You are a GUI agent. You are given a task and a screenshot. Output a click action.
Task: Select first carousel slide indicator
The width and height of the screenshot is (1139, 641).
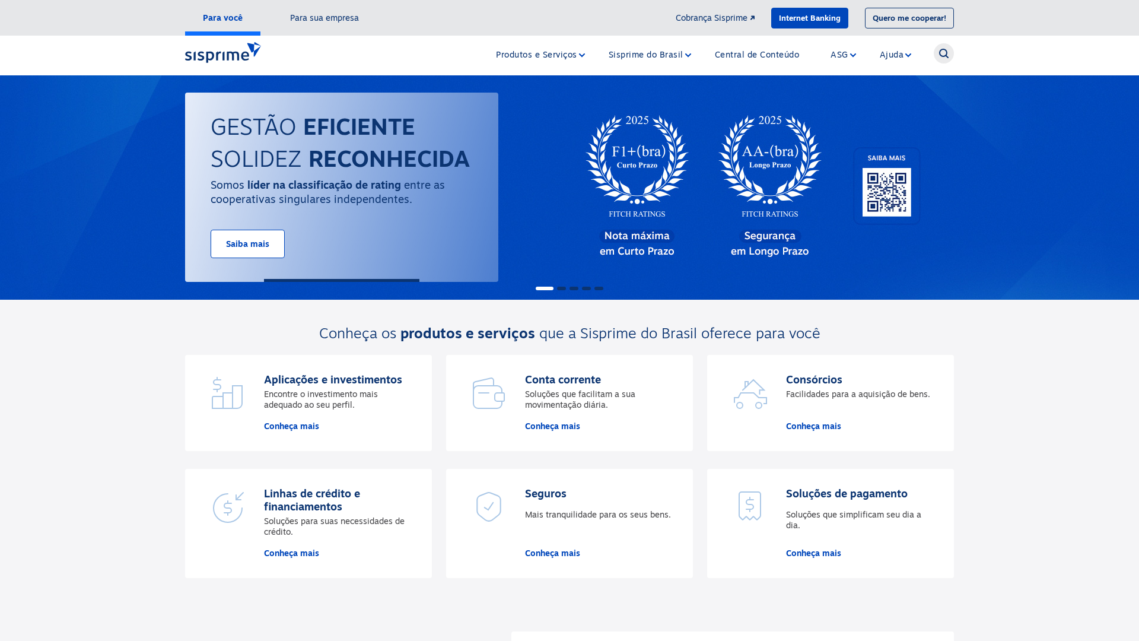pyautogui.click(x=544, y=288)
